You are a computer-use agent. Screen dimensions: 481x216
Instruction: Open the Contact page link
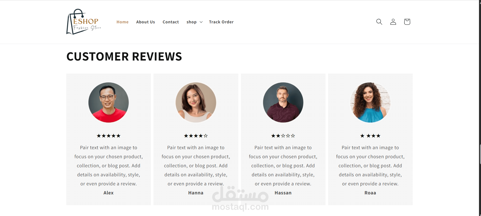tap(171, 22)
